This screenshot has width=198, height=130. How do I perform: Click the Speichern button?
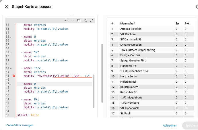[191, 125]
